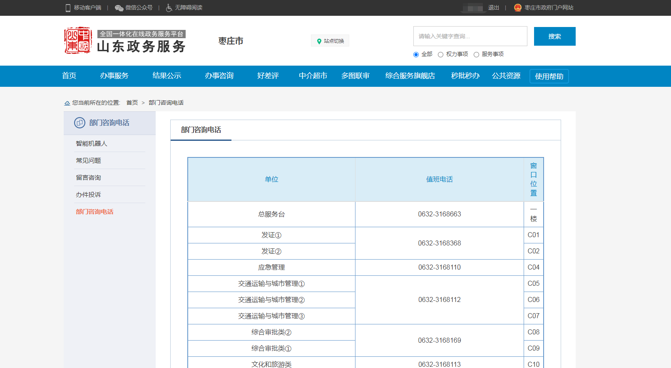The width and height of the screenshot is (671, 368).
Task: Open the 好差评 navigation item
Action: 268,76
